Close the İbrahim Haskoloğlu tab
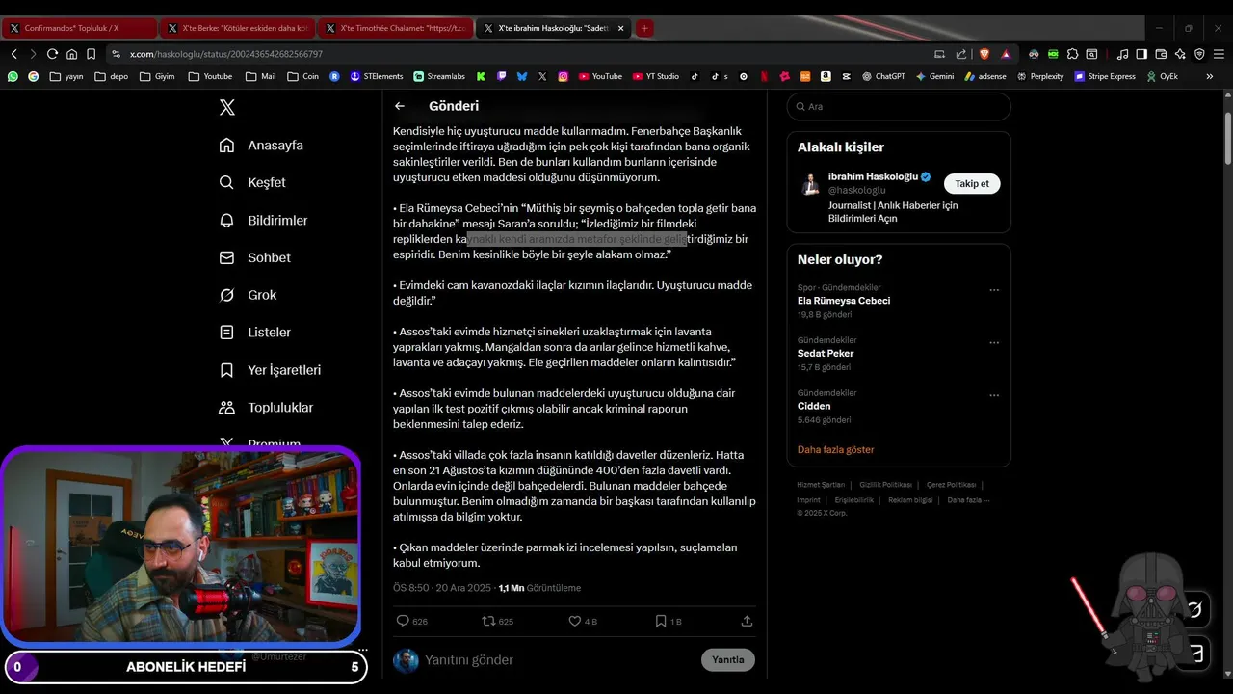This screenshot has height=694, width=1233. tap(621, 29)
